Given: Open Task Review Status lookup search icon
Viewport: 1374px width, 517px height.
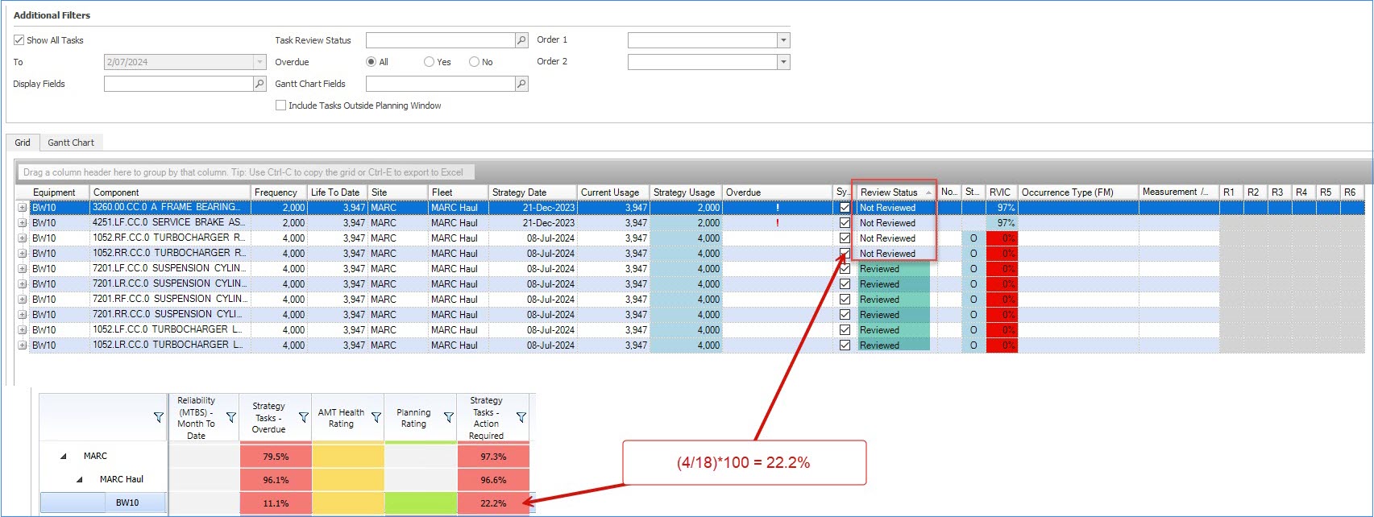Looking at the screenshot, I should pyautogui.click(x=521, y=40).
